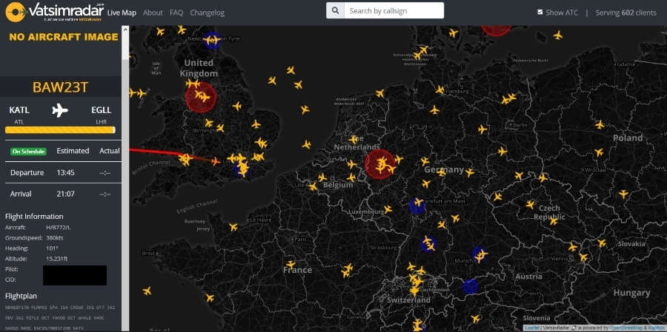Open the Changelog link
The width and height of the screenshot is (667, 332).
pos(207,13)
